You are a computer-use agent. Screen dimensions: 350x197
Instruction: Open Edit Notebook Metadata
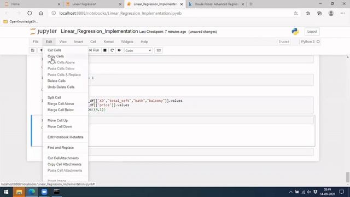65,137
